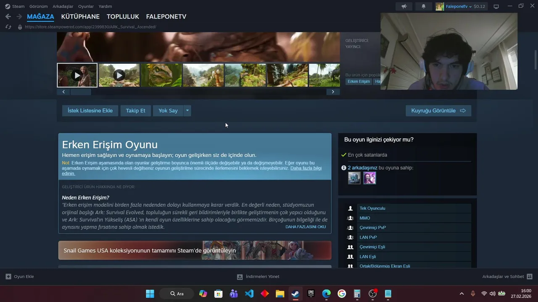
Task: Click Kuyruğu Görüntüle button
Action: pos(438,111)
